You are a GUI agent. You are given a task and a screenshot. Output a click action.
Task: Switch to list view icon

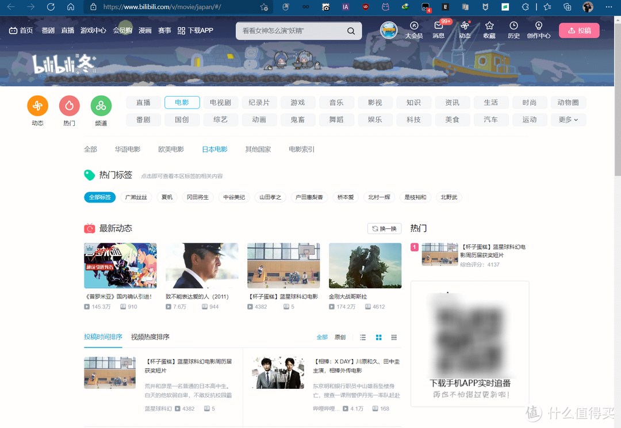363,337
